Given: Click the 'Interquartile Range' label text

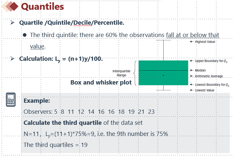Looking at the screenshot, I should coord(122,73).
